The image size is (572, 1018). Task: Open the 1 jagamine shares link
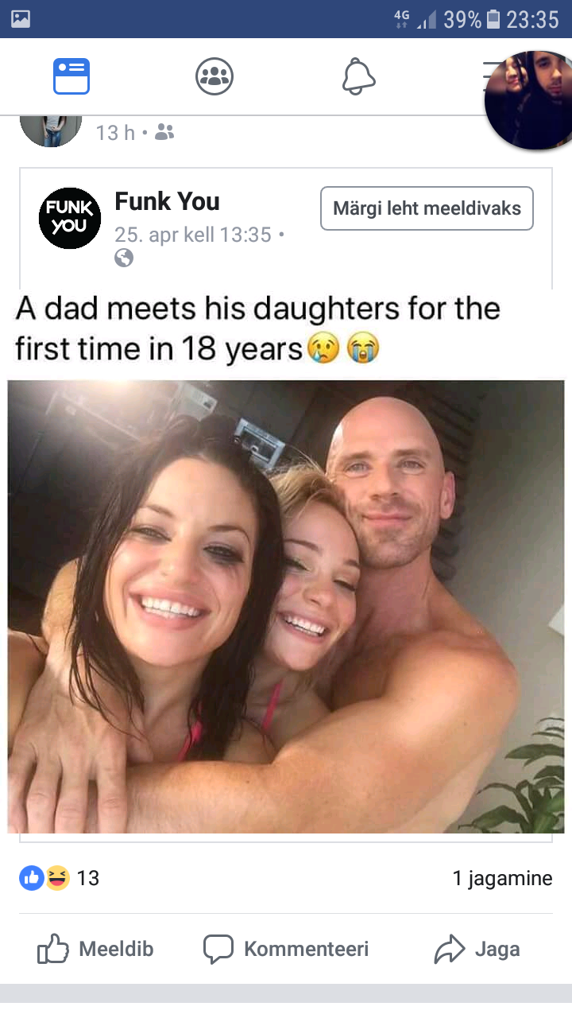click(x=502, y=879)
